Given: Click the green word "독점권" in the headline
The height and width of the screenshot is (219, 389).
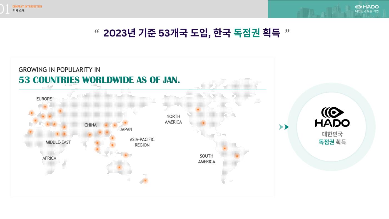Looking at the screenshot, I should tap(247, 33).
